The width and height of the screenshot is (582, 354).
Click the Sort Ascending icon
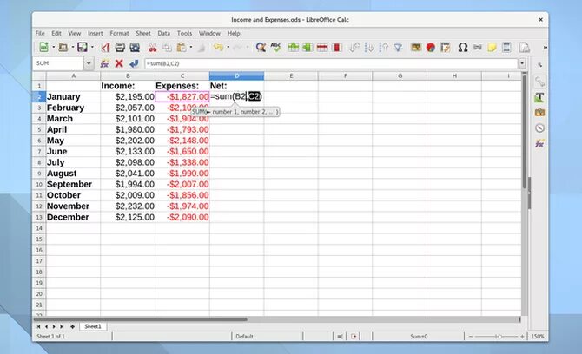point(369,47)
